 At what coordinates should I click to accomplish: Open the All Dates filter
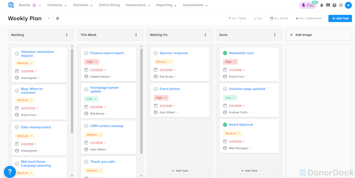[x=279, y=19]
